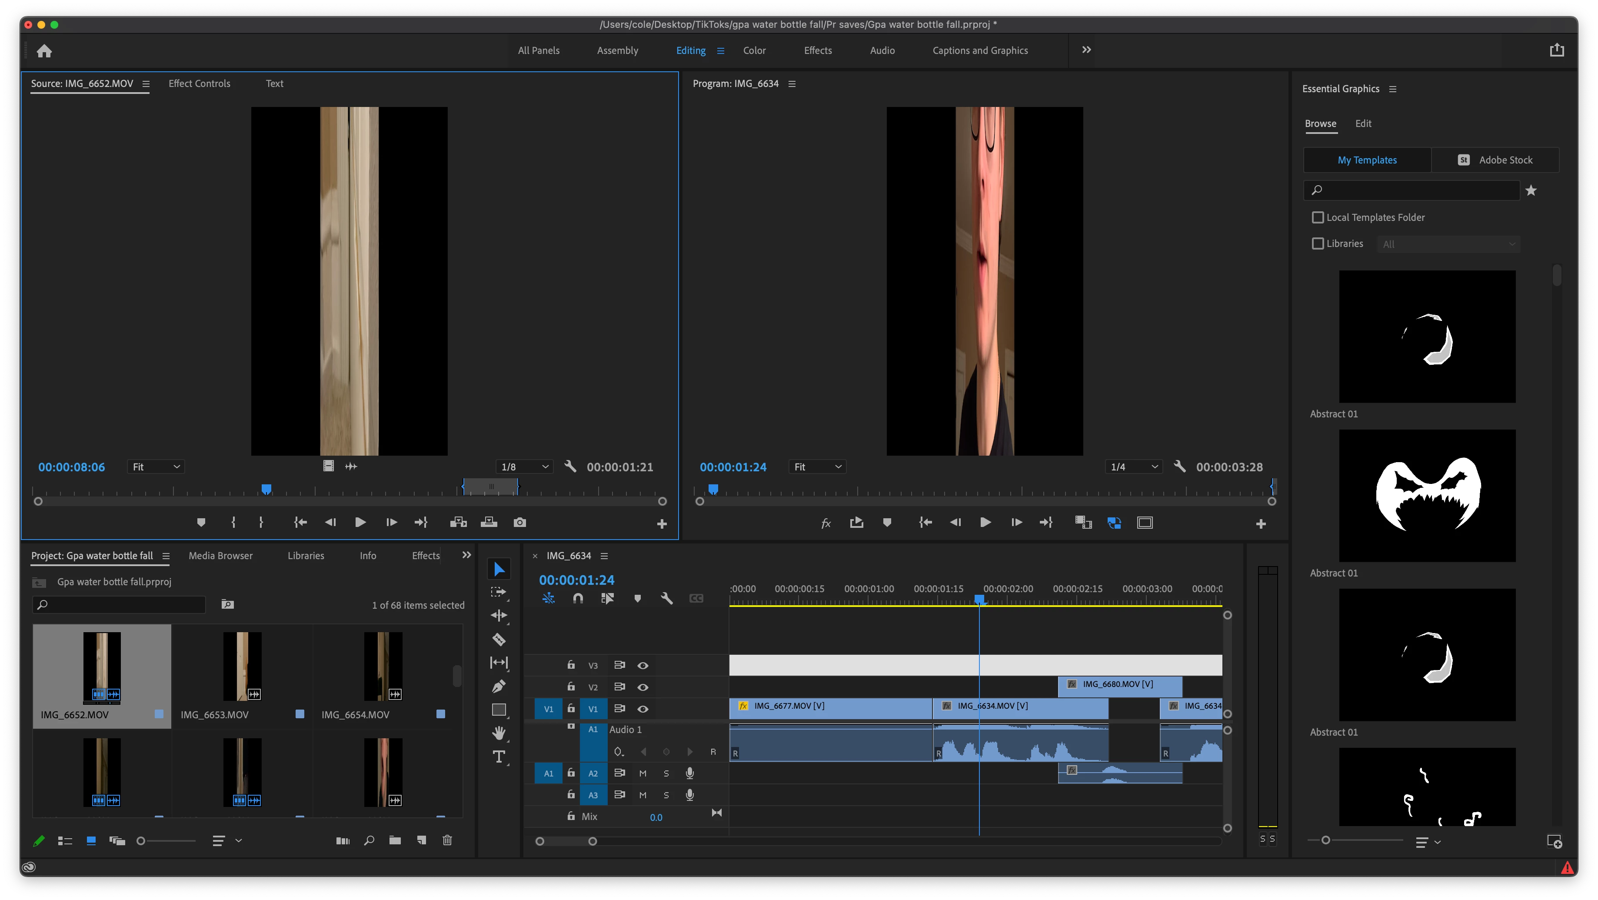This screenshot has width=1598, height=900.
Task: Play the Program monitor sequence
Action: click(985, 522)
